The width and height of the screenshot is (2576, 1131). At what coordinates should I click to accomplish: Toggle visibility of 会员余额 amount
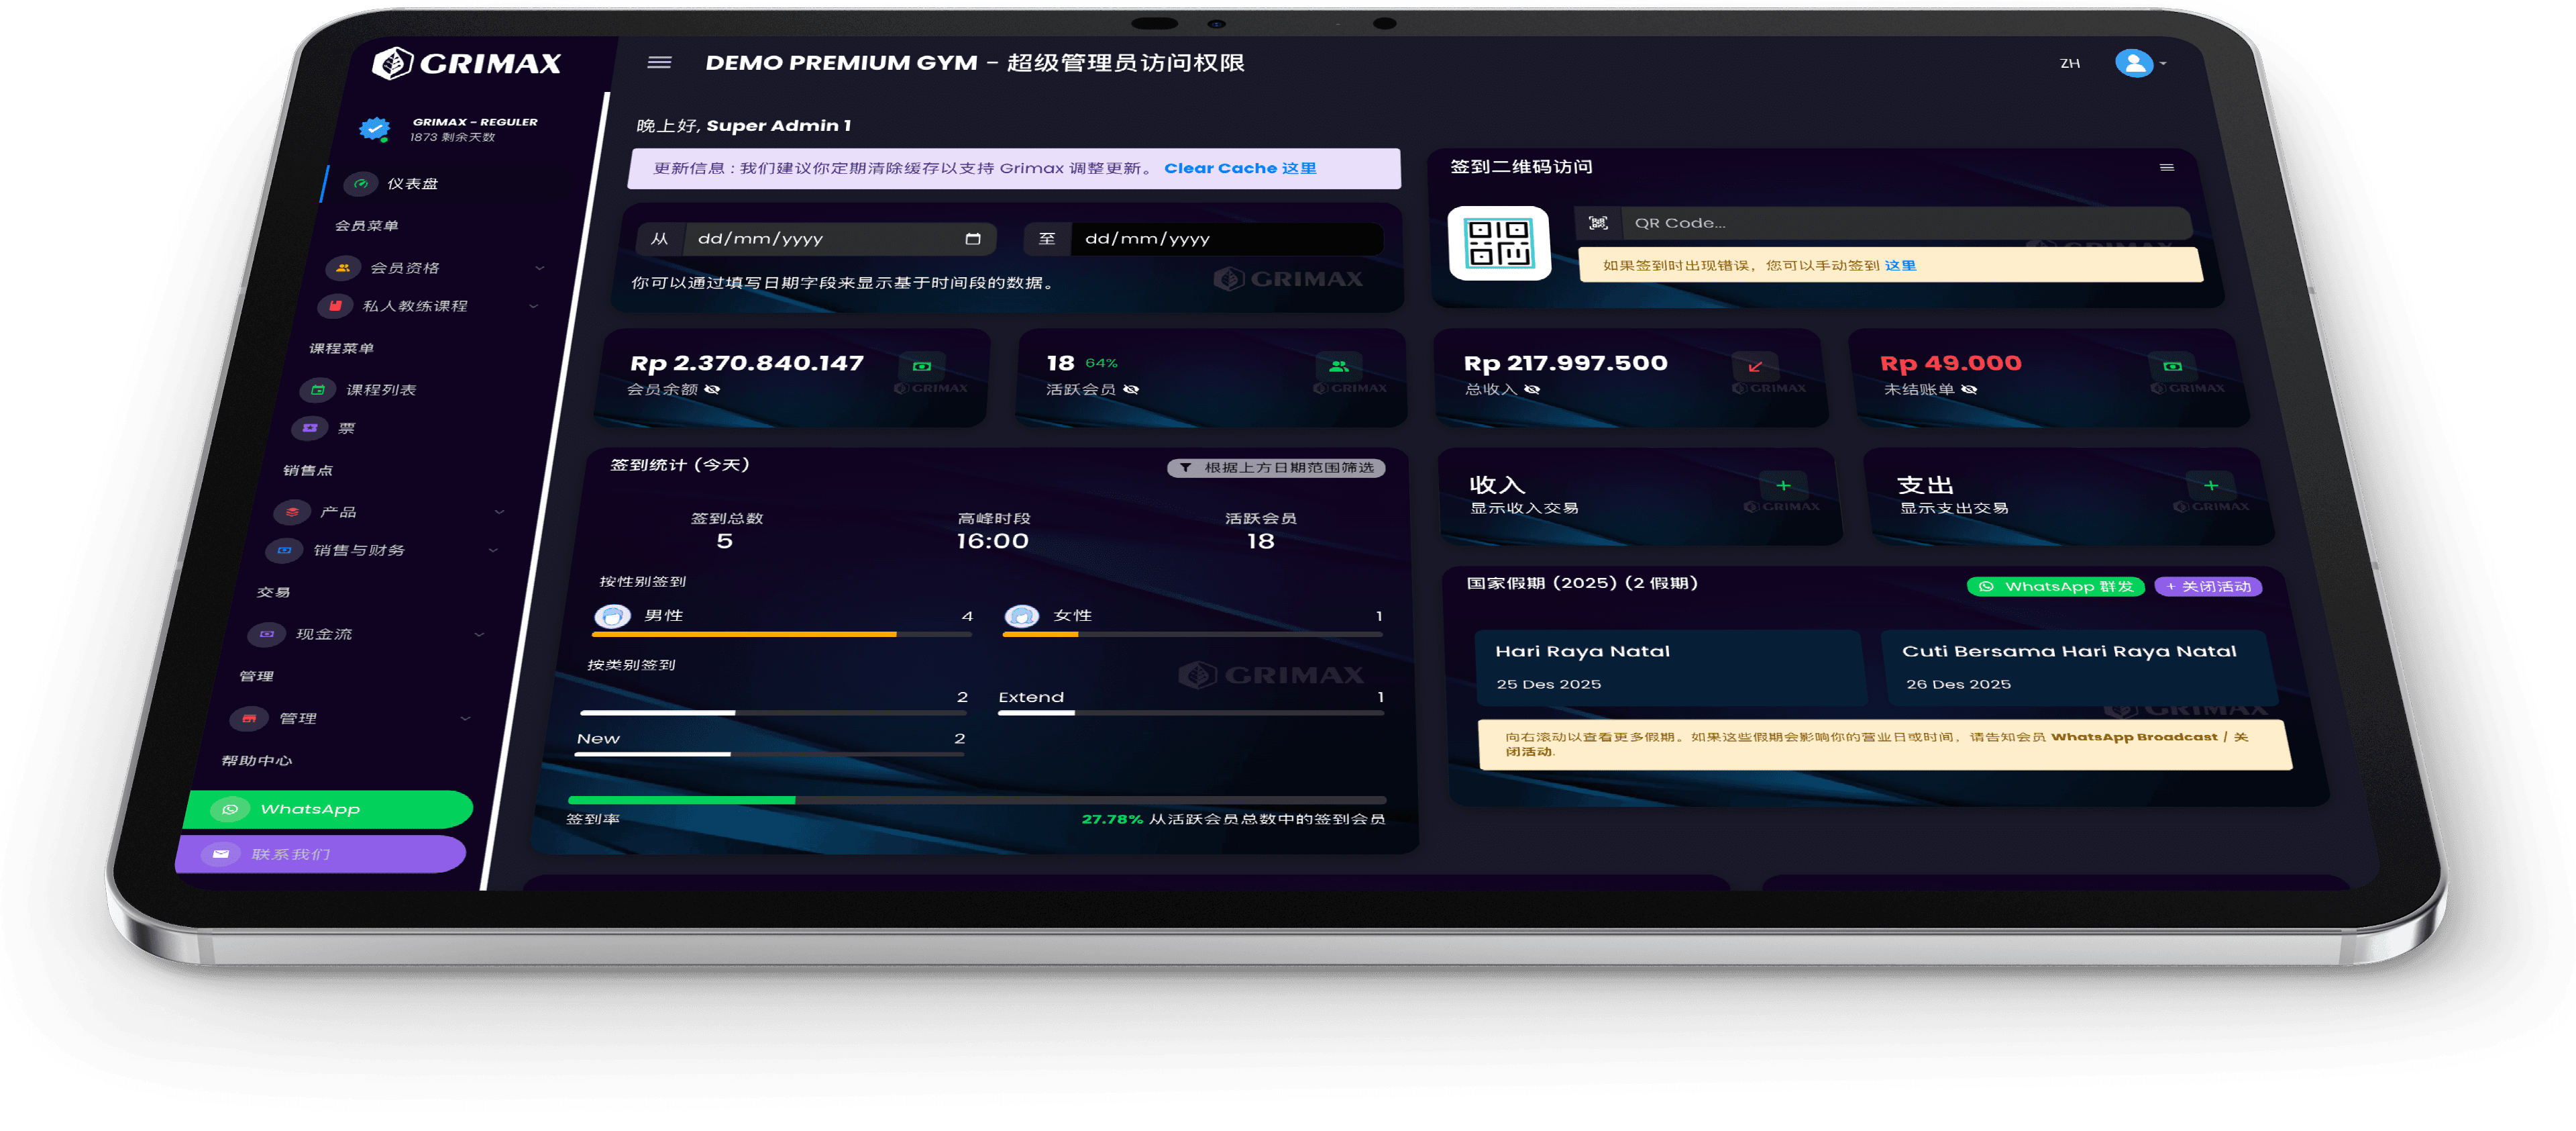click(712, 389)
